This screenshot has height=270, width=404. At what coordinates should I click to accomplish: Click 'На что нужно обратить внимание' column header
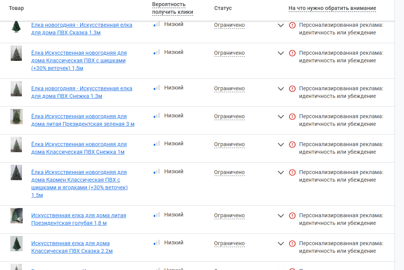(332, 8)
